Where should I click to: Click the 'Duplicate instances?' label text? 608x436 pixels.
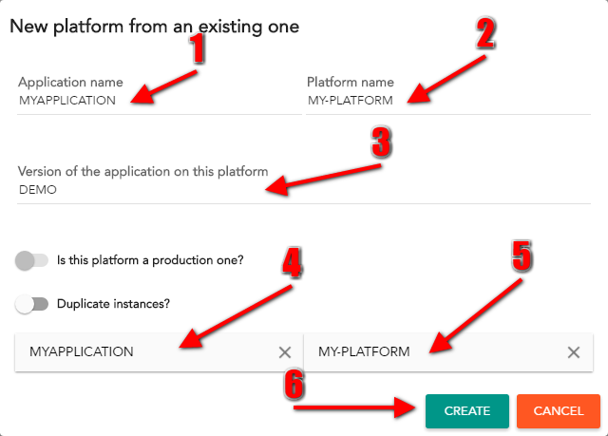[x=113, y=304]
